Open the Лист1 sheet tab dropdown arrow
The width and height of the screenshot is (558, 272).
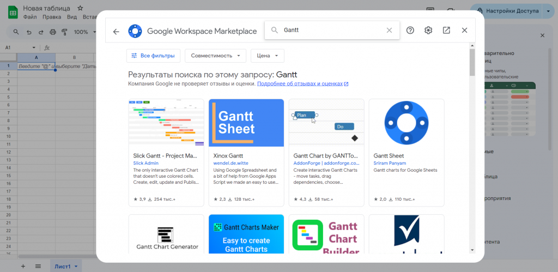point(76,267)
